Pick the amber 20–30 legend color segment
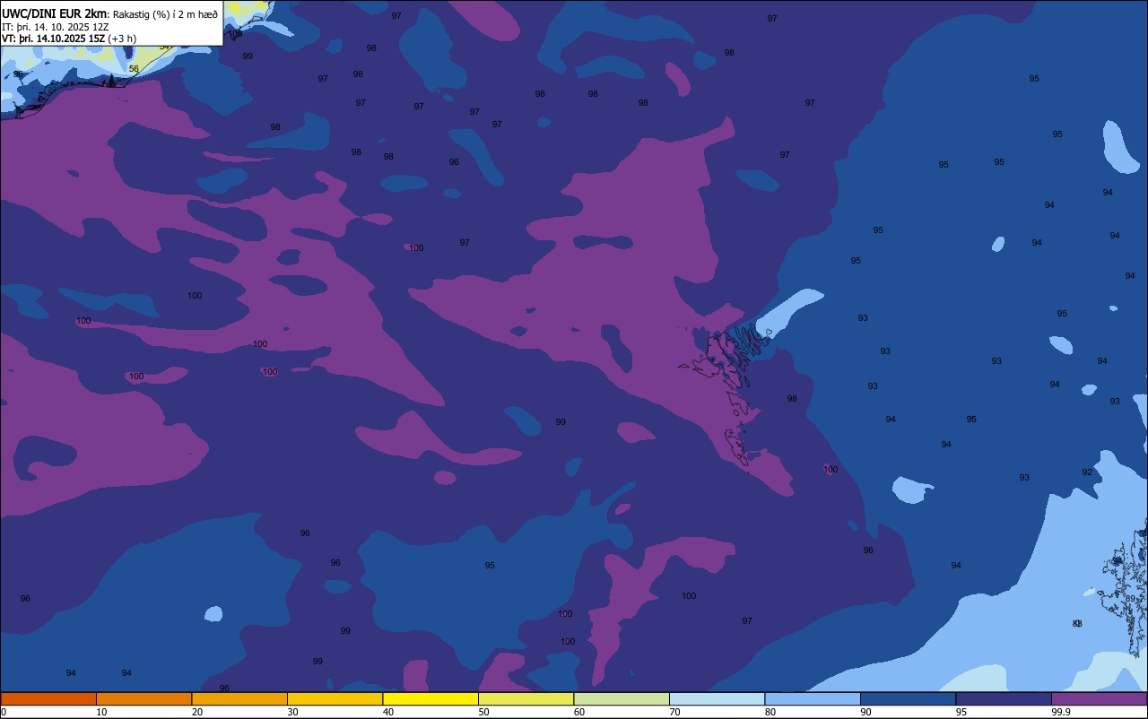This screenshot has width=1148, height=719. point(239,698)
